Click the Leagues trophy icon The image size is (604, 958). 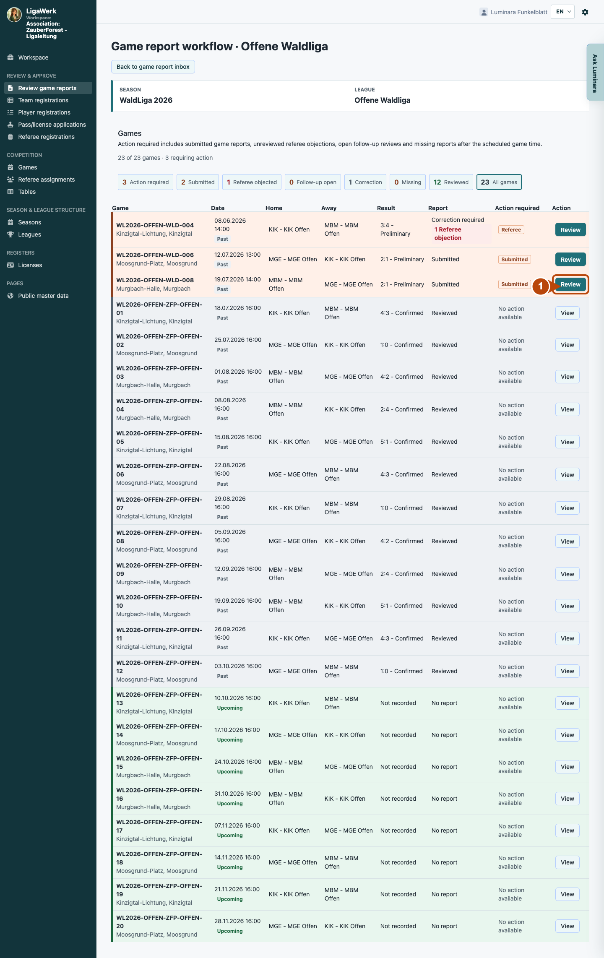[x=10, y=234]
